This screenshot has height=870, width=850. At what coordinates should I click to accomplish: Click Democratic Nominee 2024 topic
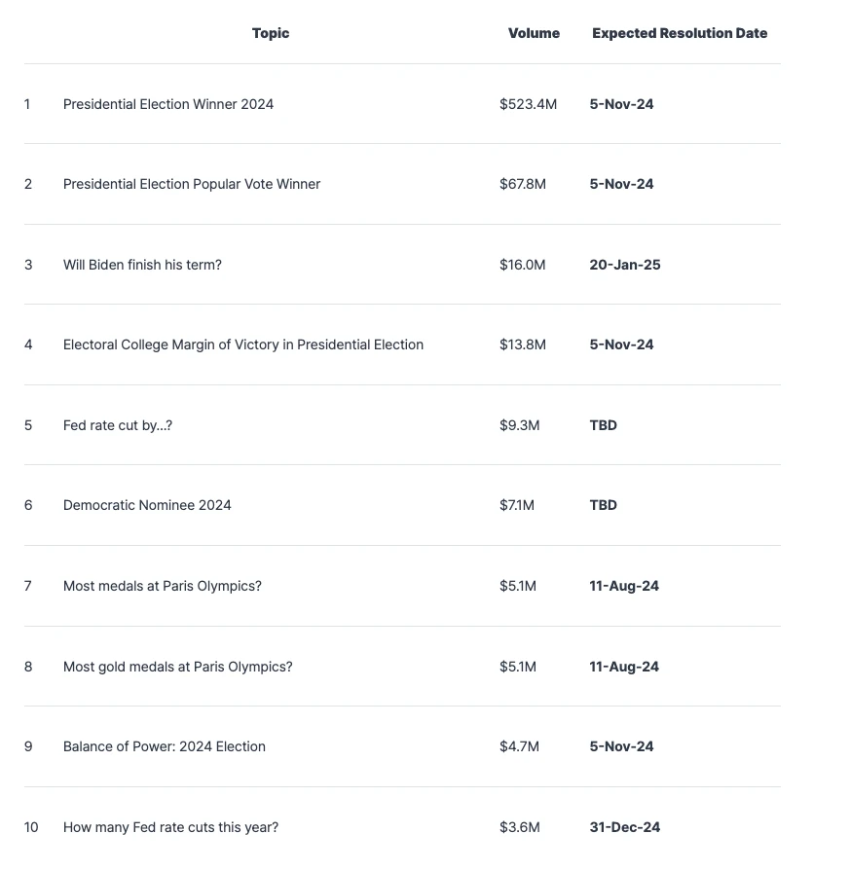(x=147, y=505)
